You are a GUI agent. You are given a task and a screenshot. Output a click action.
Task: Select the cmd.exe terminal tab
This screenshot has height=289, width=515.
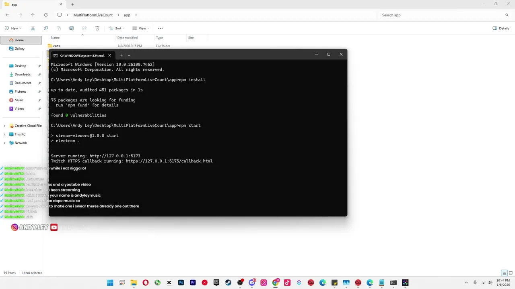point(82,55)
